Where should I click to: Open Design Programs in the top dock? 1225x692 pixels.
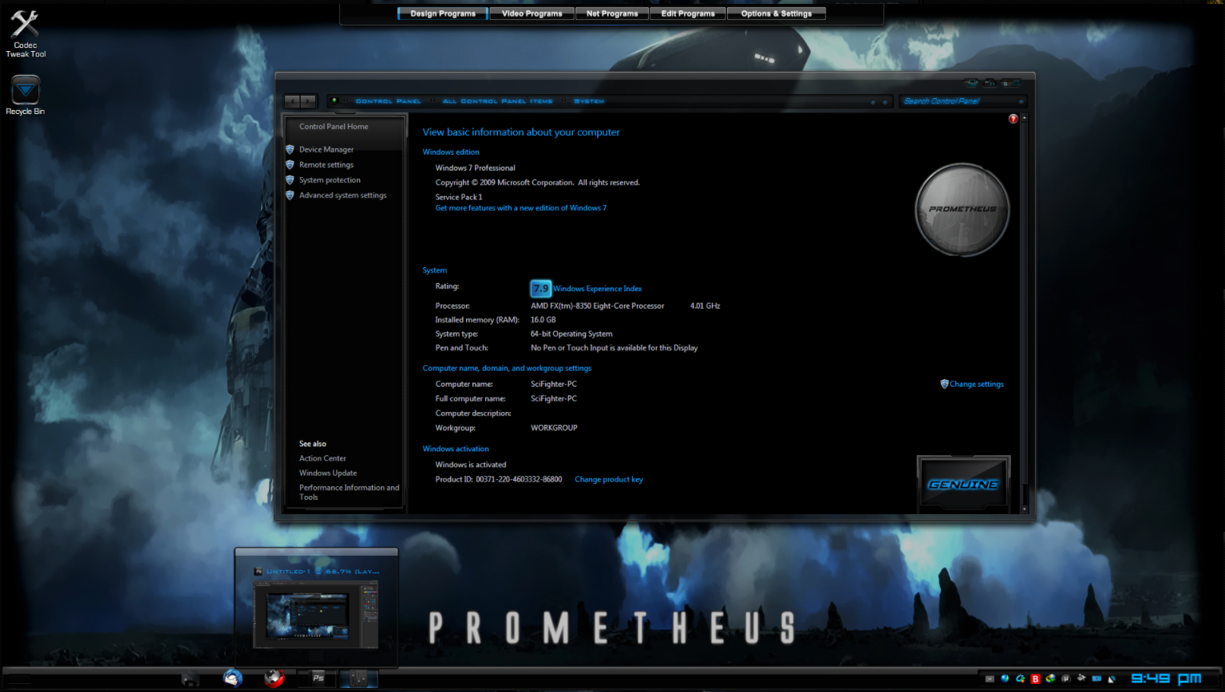[443, 14]
